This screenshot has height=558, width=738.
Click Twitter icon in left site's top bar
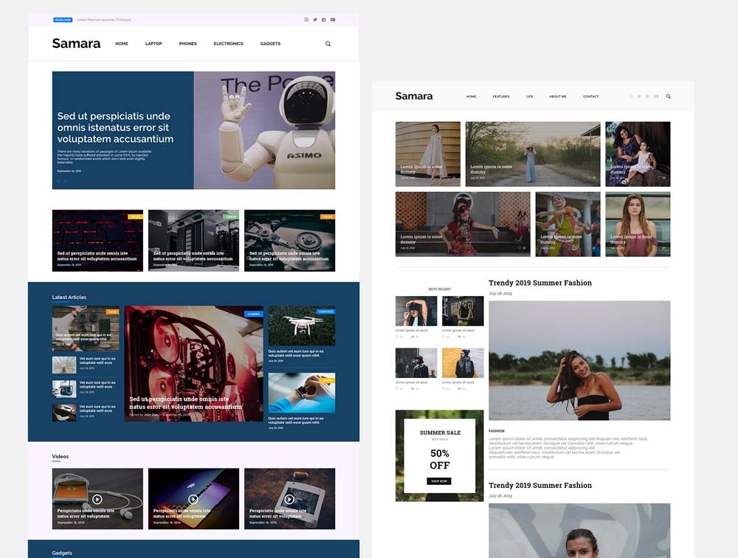pos(315,20)
